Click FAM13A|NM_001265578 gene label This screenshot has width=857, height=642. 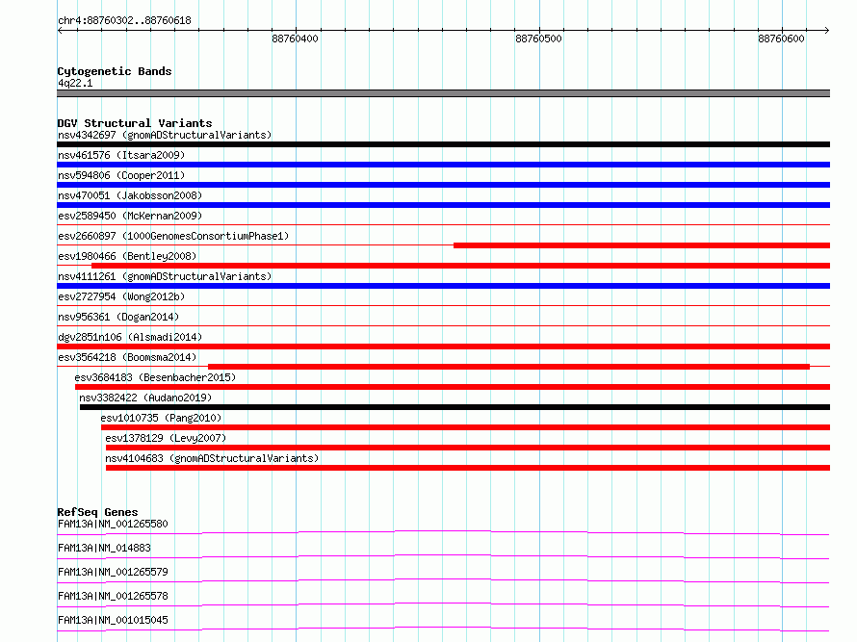click(113, 596)
